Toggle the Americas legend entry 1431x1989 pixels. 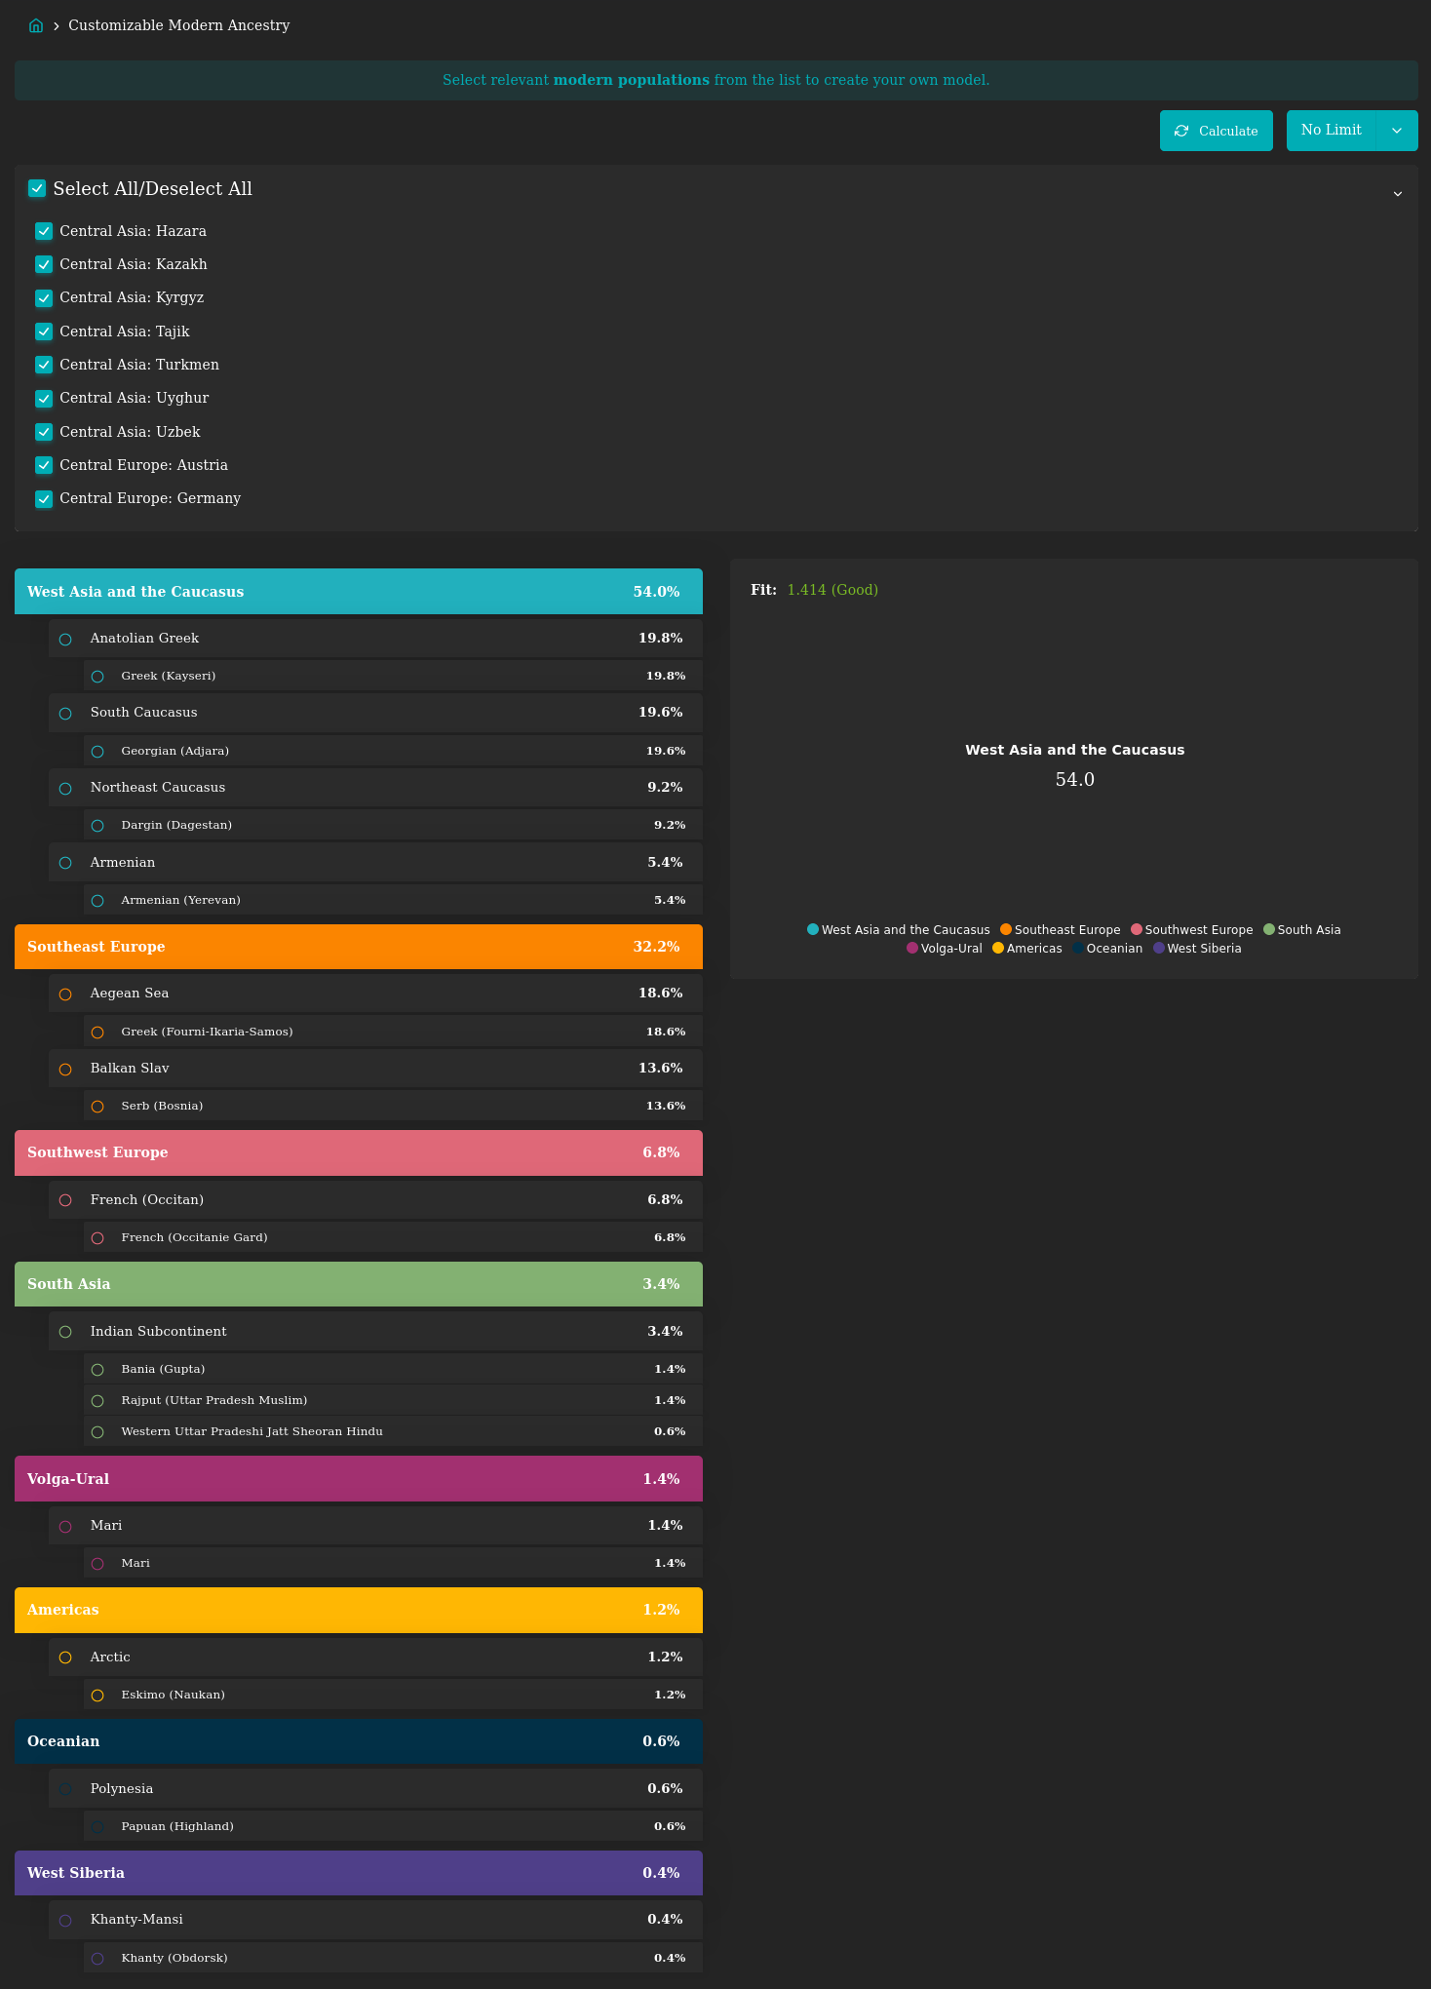click(1027, 949)
